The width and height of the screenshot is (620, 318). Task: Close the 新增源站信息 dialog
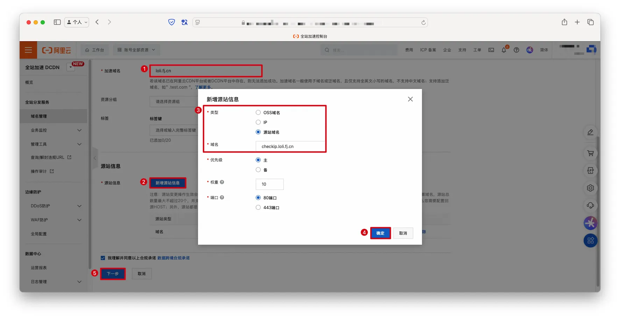tap(410, 99)
